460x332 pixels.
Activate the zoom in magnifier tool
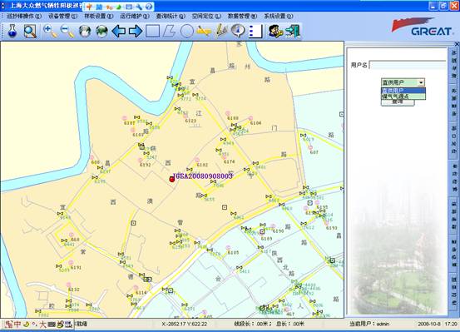coord(50,31)
